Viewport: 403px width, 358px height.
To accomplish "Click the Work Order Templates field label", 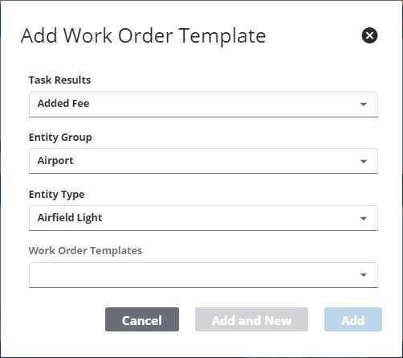I will pyautogui.click(x=85, y=251).
